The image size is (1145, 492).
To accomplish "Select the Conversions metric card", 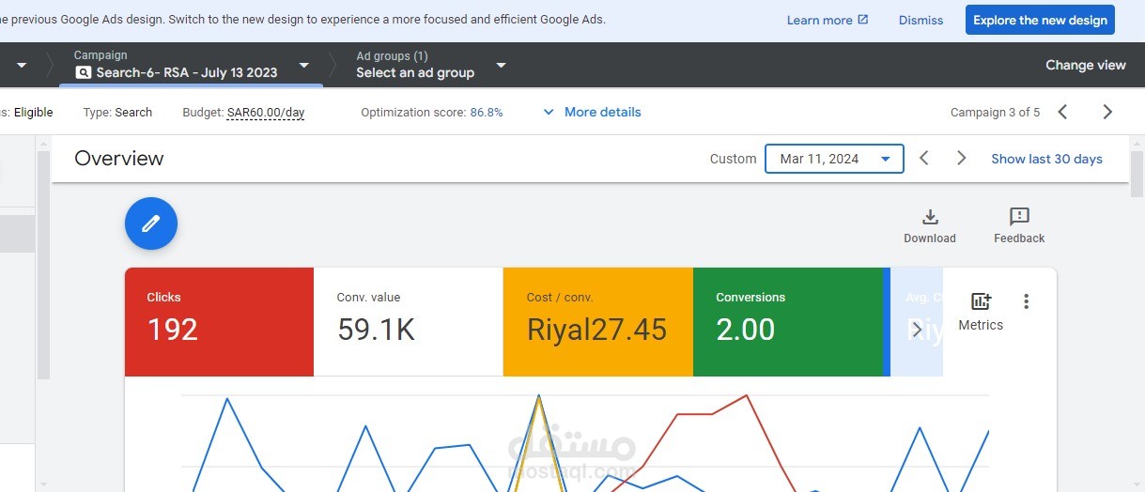I will tap(788, 322).
